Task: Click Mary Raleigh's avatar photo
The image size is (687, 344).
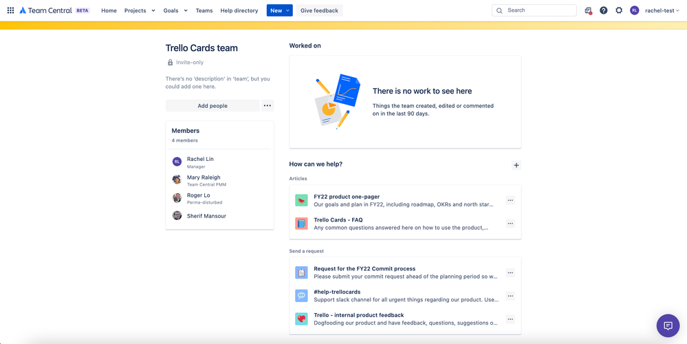Action: pyautogui.click(x=177, y=180)
